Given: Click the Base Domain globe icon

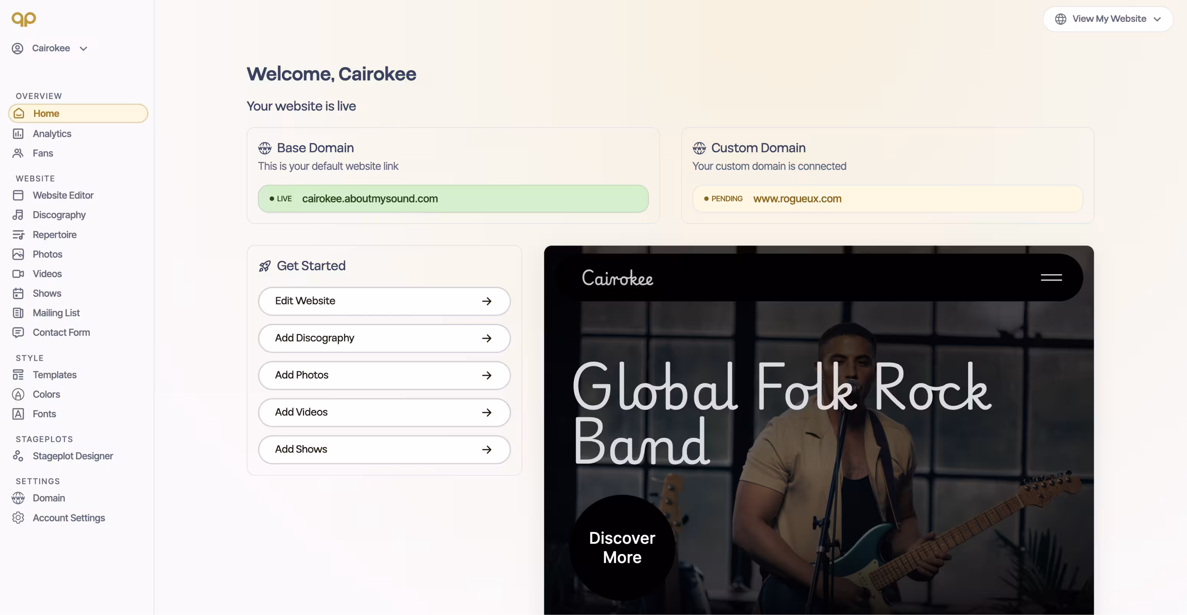Looking at the screenshot, I should coord(265,148).
